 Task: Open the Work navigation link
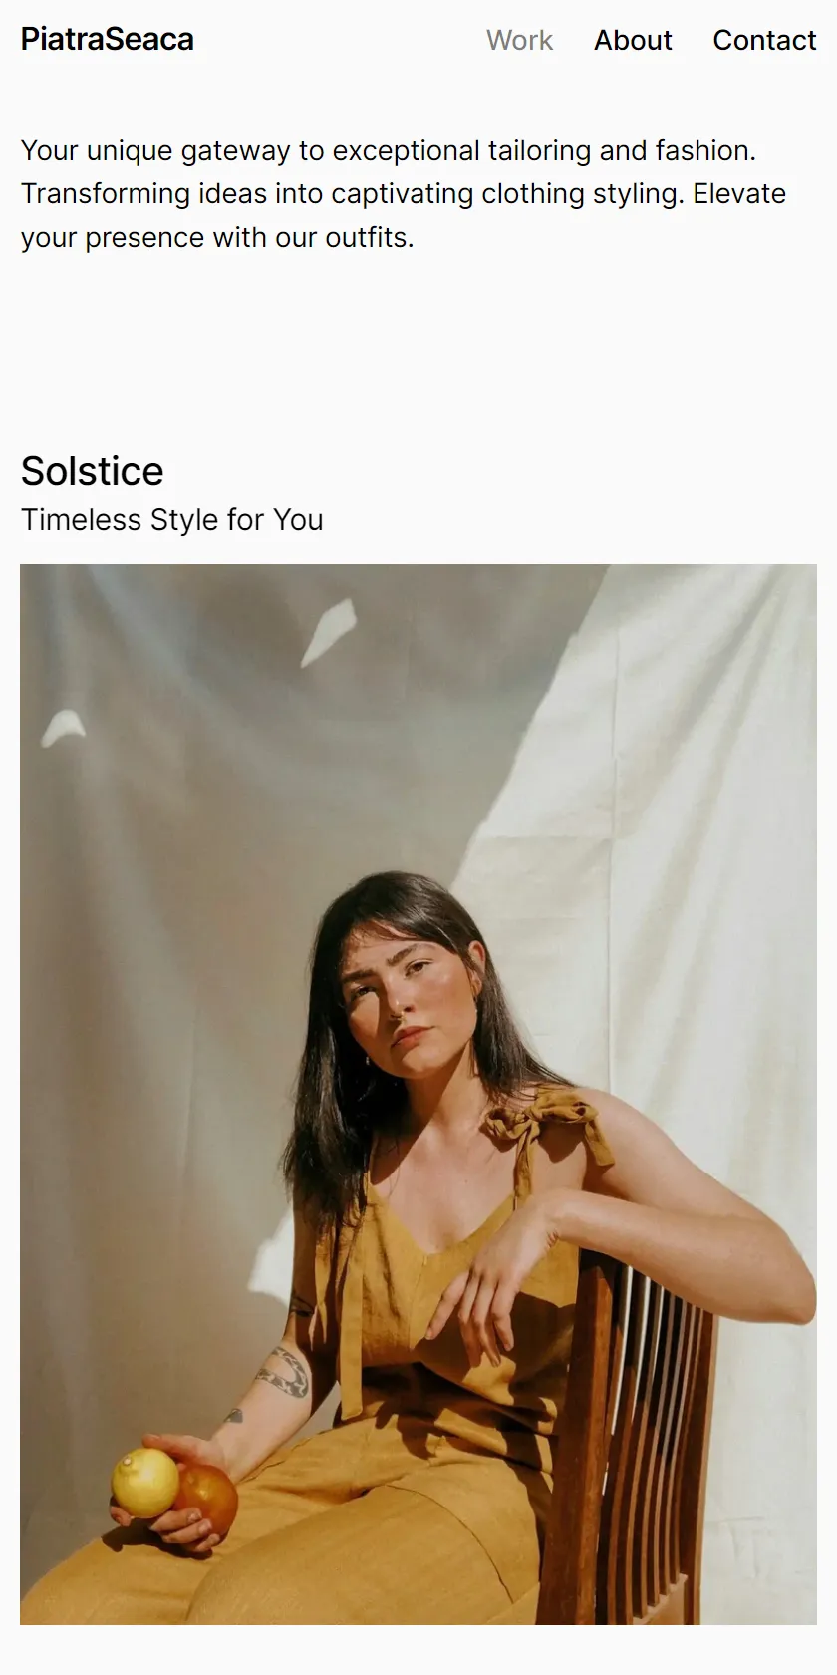click(x=519, y=40)
